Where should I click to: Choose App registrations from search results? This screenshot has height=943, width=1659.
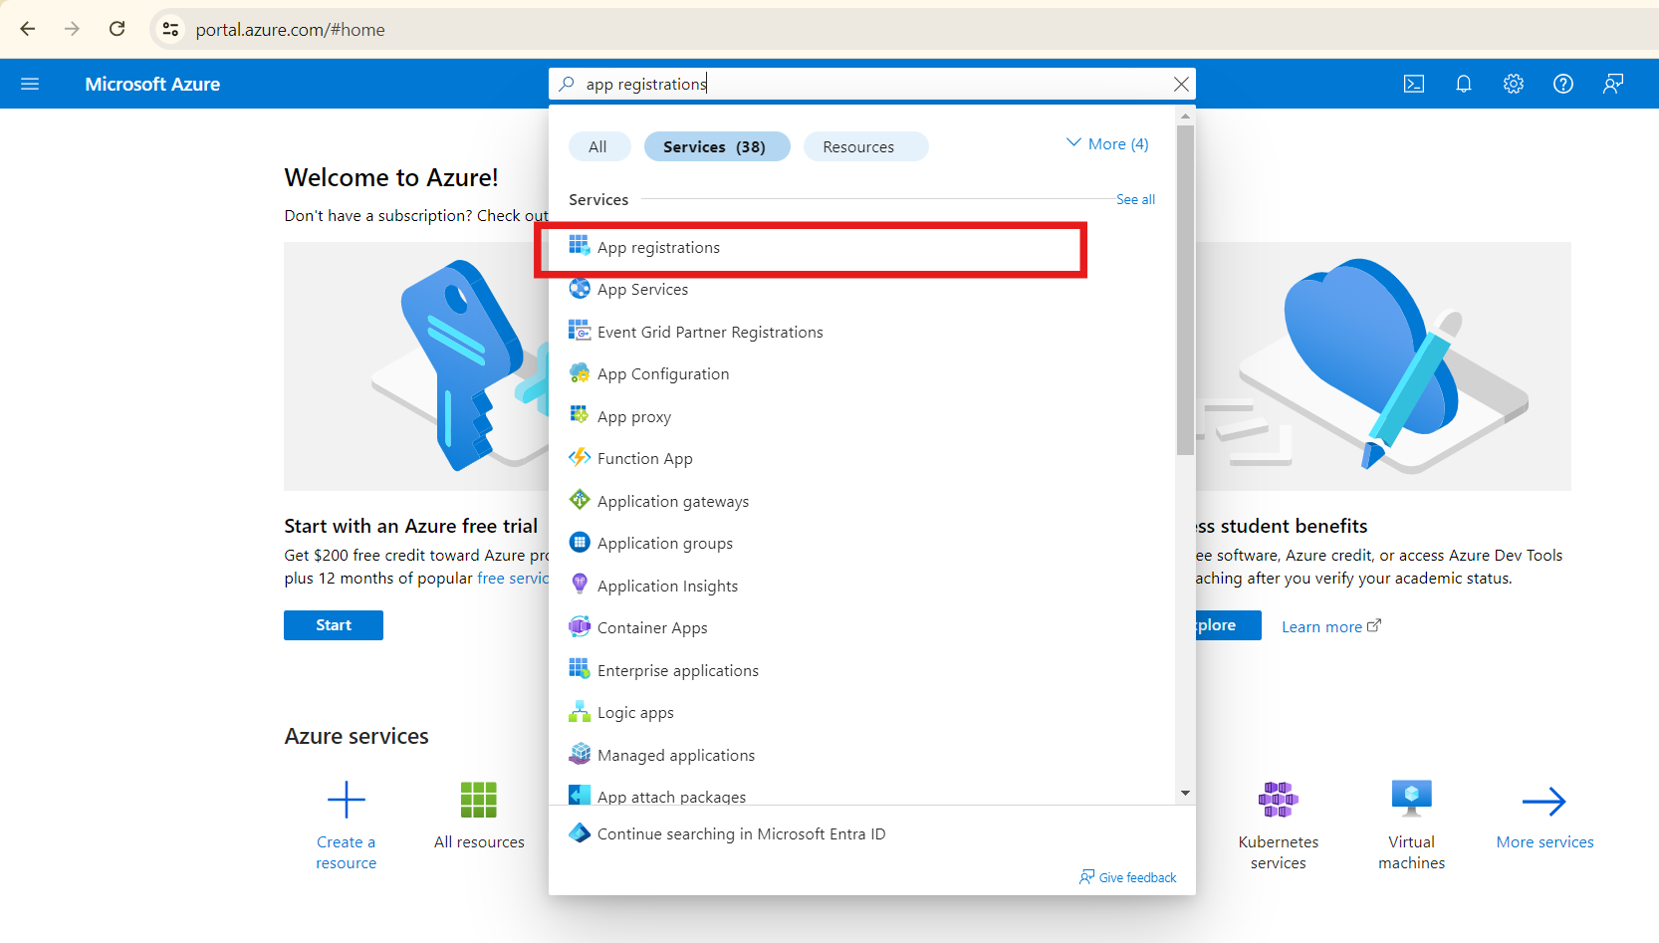[x=658, y=248]
